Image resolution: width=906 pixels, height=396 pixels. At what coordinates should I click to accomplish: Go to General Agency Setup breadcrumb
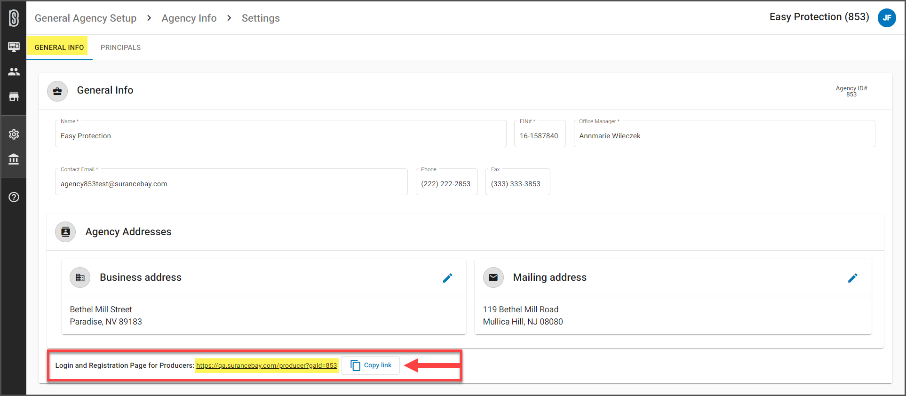tap(86, 18)
